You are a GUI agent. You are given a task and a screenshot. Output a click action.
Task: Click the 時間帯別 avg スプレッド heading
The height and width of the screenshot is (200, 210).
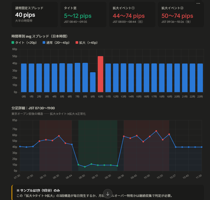pos(40,36)
